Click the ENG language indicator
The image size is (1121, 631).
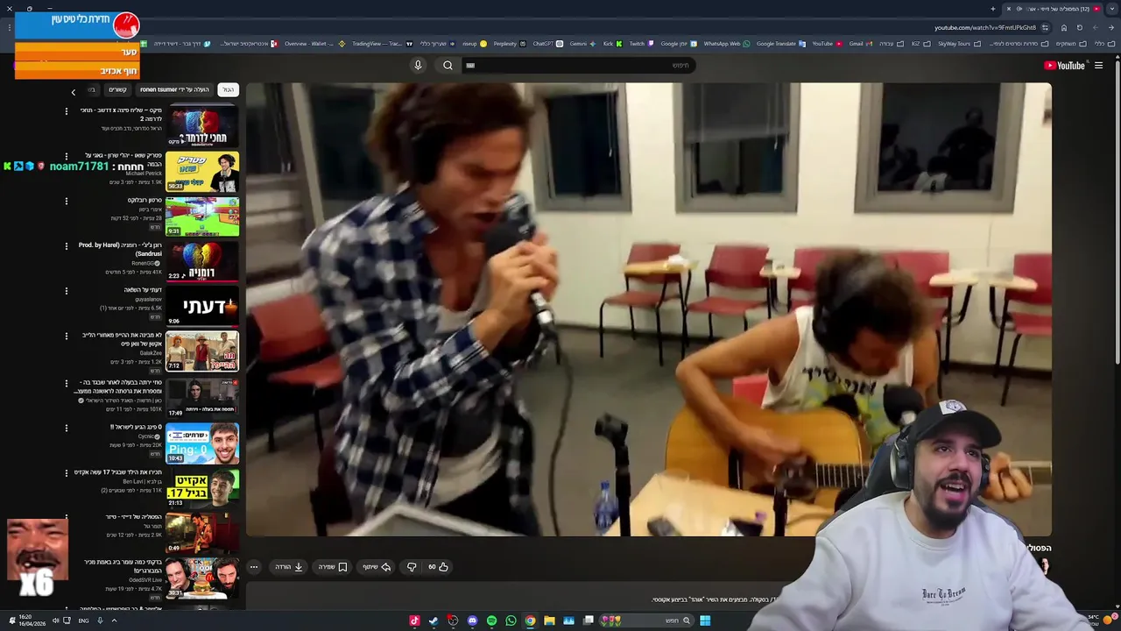point(83,620)
